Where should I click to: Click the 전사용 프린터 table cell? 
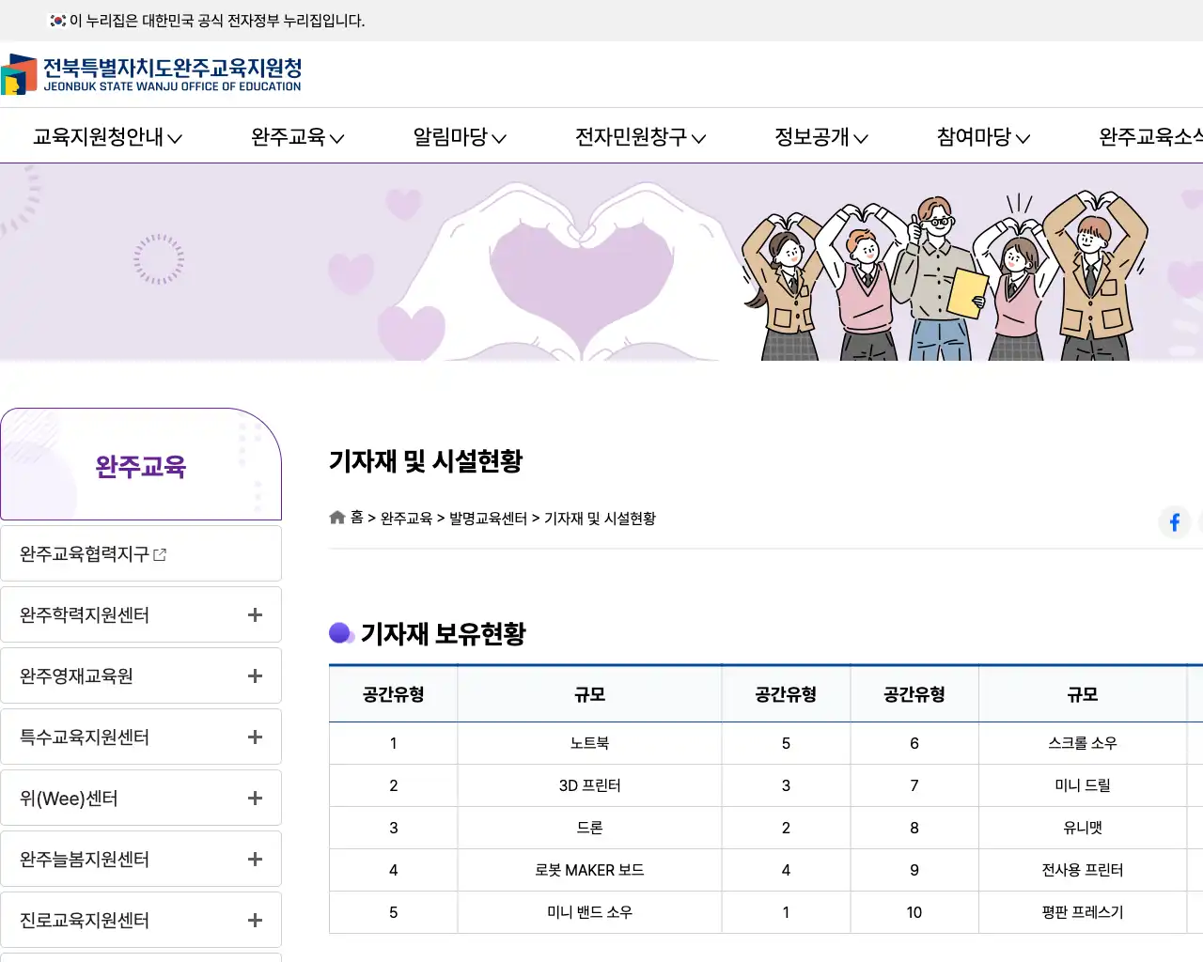coord(1083,870)
